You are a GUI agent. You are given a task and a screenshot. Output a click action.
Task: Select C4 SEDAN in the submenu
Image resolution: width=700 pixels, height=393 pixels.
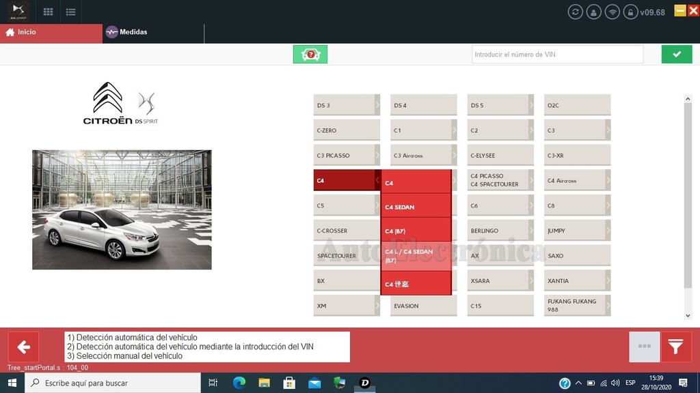click(x=416, y=206)
